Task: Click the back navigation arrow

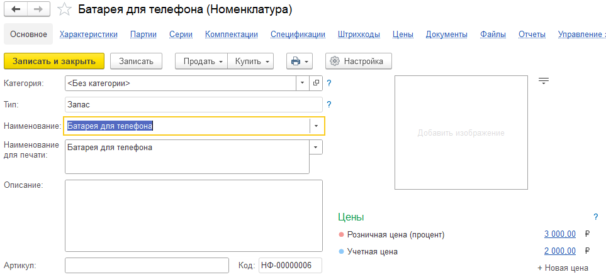Action: (16, 9)
